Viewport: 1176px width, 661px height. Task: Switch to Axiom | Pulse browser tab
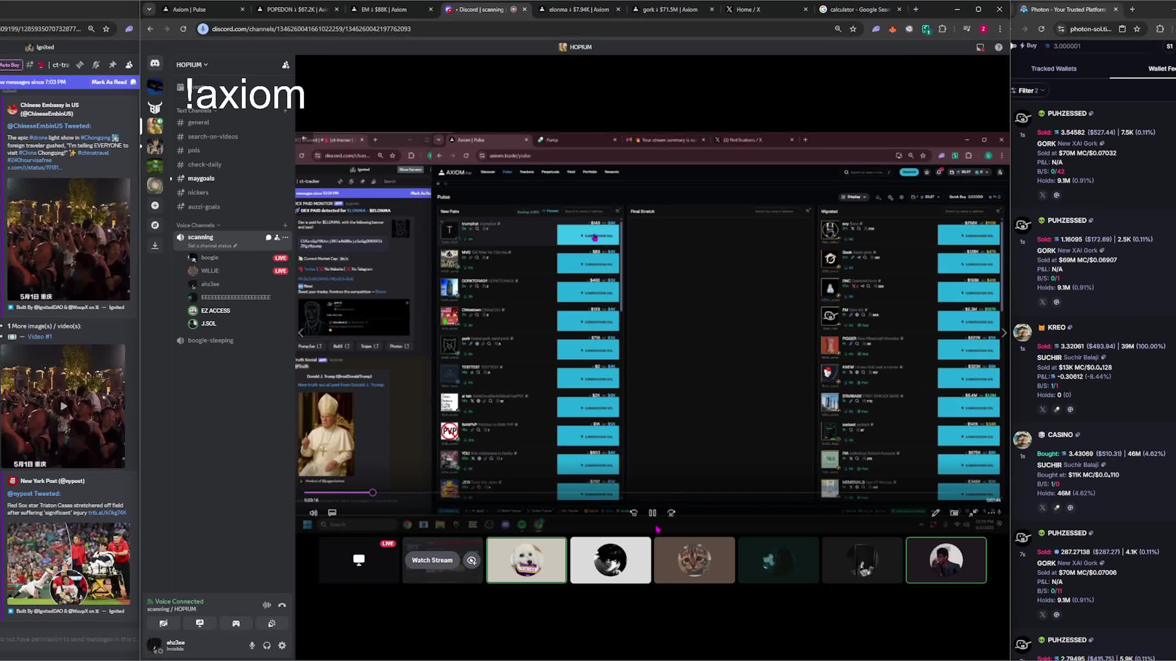(204, 9)
